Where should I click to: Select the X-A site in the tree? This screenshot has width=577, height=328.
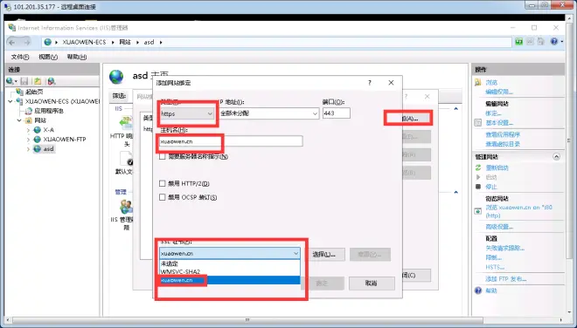(49, 130)
